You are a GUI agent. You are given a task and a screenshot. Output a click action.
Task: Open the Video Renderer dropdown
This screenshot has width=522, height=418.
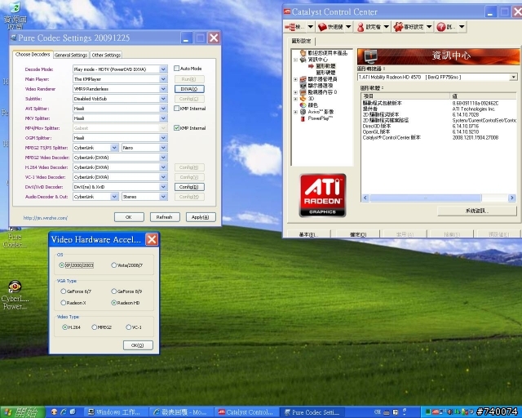163,89
